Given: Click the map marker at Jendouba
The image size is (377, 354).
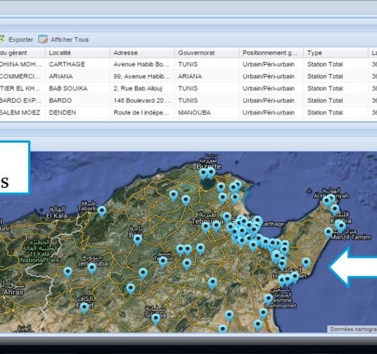Looking at the screenshot, I should click(92, 268).
